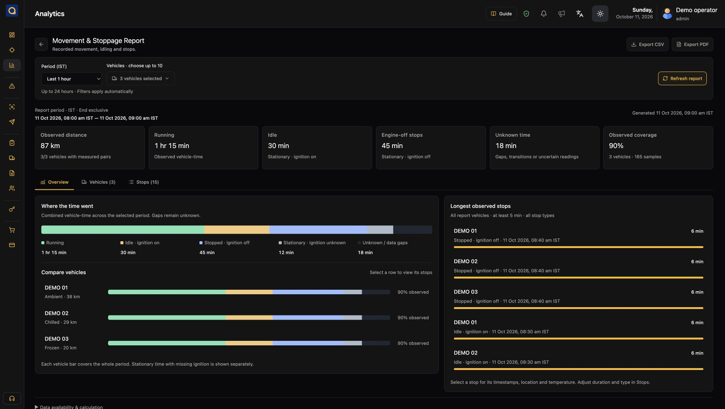Switch to the Stops (15) tab
725x409 pixels.
click(143, 182)
